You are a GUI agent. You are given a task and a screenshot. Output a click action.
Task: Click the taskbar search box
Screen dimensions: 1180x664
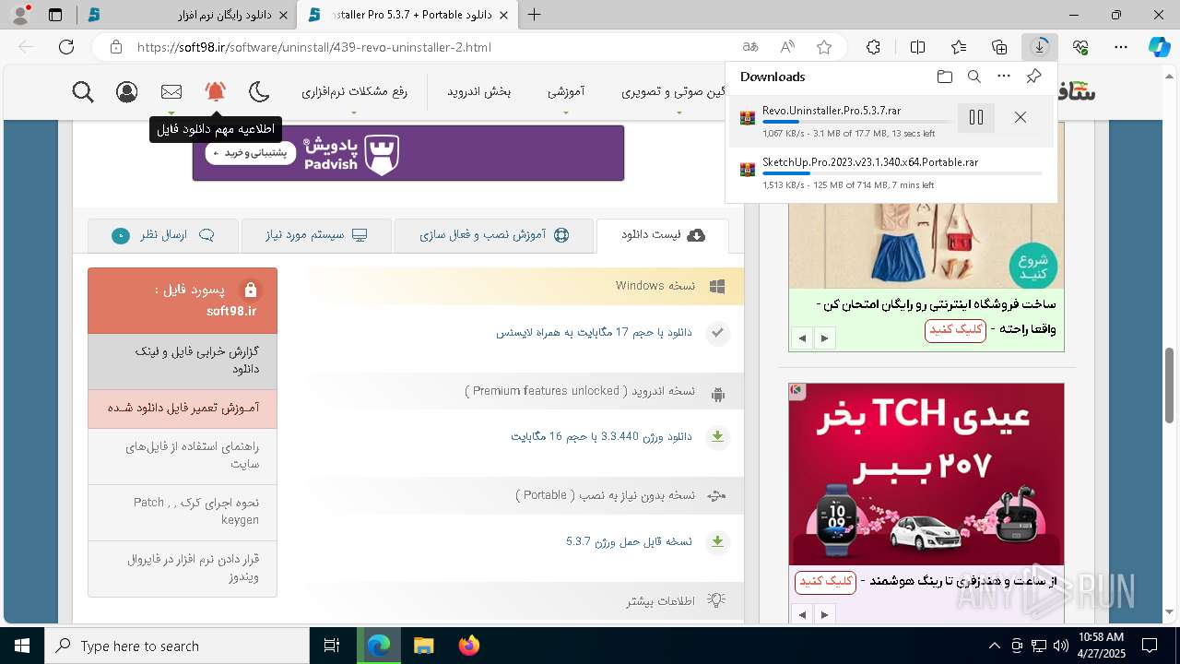pos(177,646)
